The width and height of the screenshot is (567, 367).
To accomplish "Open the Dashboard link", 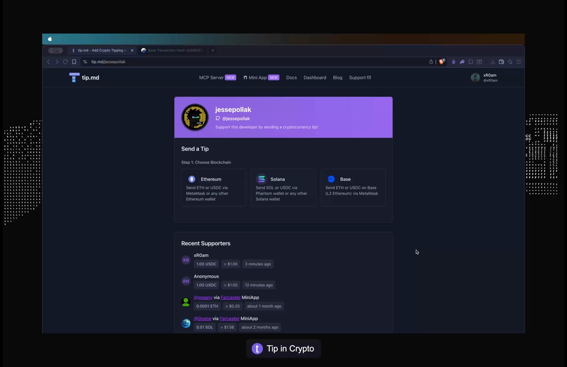I will tap(315, 77).
